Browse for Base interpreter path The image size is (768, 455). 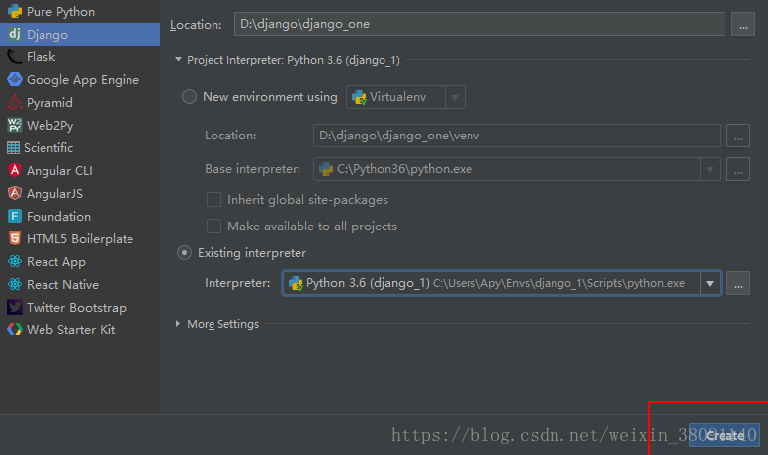click(x=738, y=170)
